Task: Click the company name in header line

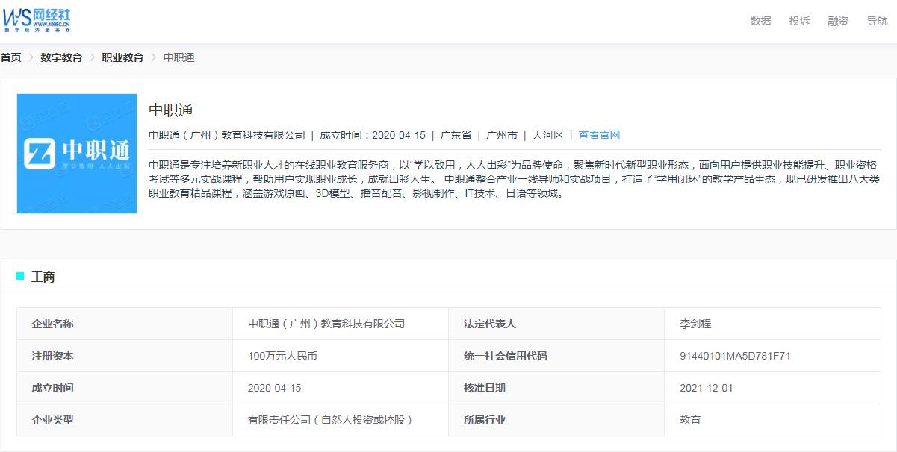Action: [x=227, y=135]
